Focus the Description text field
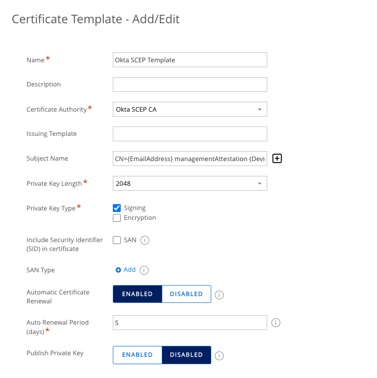Viewport: 377px width, 378px height. 190,84
